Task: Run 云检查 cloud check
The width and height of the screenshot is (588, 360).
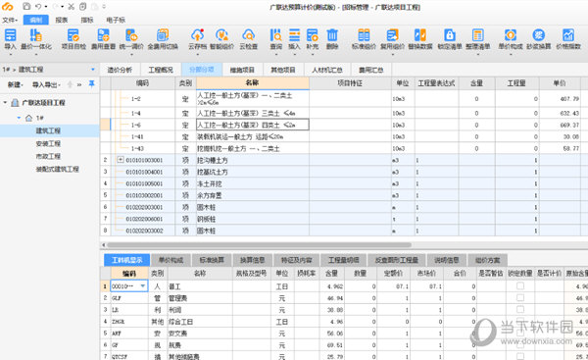Action: (x=248, y=39)
